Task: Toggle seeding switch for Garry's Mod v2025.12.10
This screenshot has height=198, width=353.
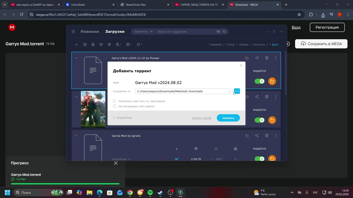Action: 260,81
